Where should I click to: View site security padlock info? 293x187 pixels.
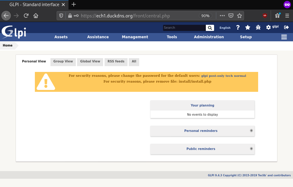pyautogui.click(x=70, y=16)
